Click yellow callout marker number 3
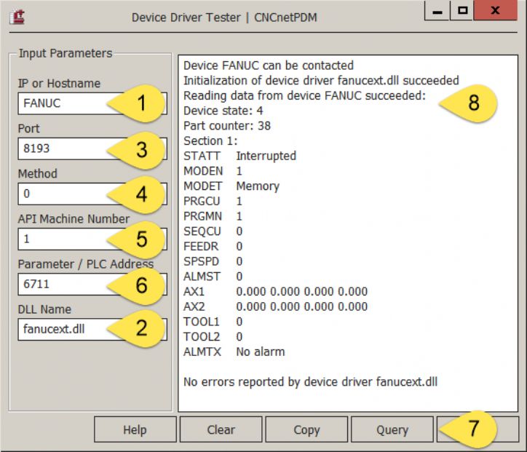This screenshot has width=527, height=452. [143, 148]
